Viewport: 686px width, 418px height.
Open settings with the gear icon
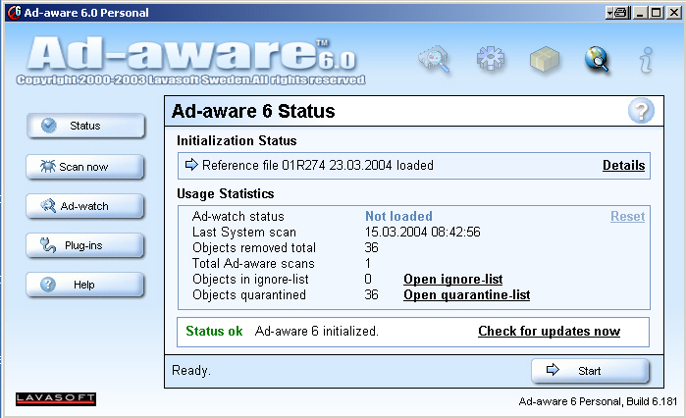pos(490,58)
